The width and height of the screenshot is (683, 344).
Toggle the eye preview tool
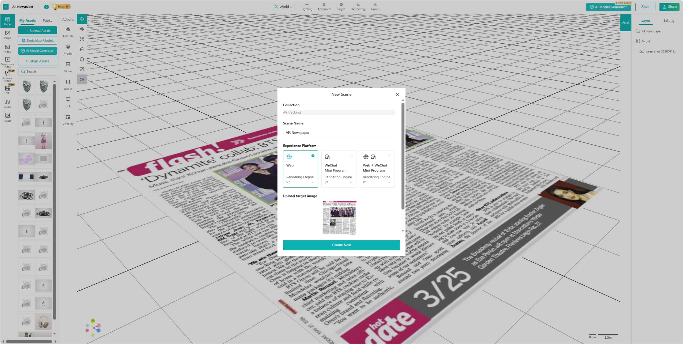click(x=82, y=79)
